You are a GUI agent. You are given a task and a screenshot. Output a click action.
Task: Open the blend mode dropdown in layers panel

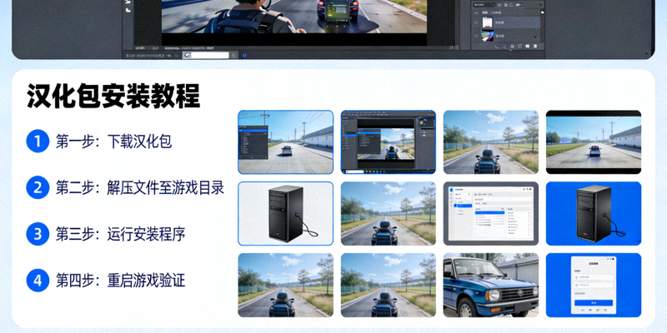coord(484,4)
